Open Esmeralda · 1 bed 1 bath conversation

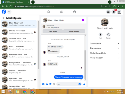(x=19, y=56)
